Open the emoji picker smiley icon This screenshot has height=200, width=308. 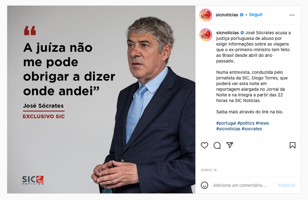[x=204, y=185]
